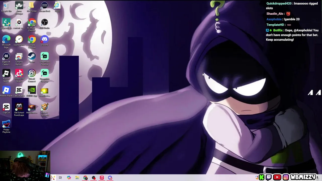
Task: Select the content_wa... media file icon
Action: coord(19,24)
